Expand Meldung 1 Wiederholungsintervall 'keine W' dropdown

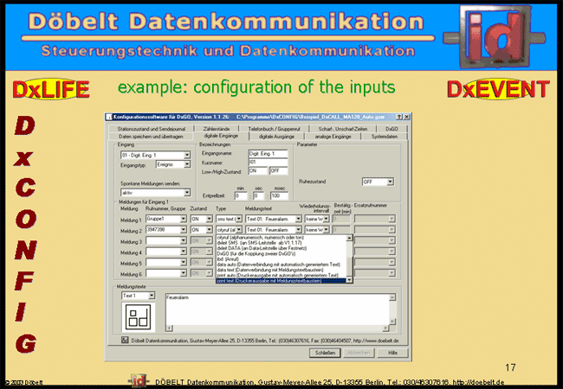click(326, 219)
